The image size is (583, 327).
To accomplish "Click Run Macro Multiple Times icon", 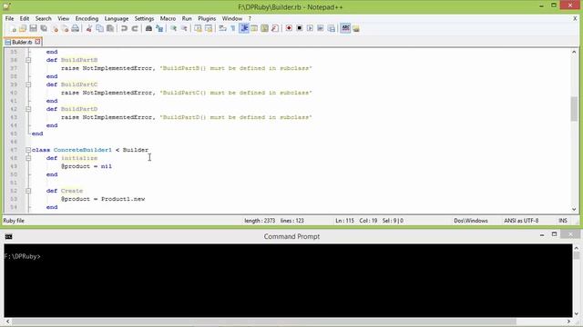I will point(321,28).
